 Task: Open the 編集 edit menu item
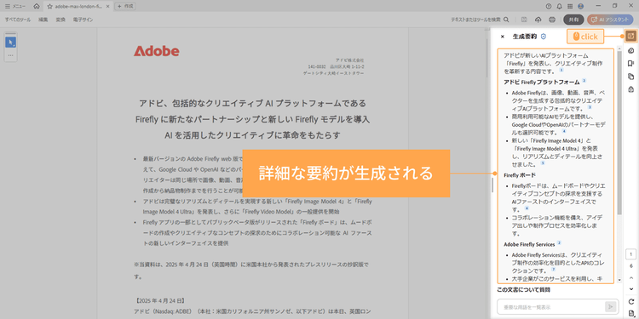[x=43, y=20]
